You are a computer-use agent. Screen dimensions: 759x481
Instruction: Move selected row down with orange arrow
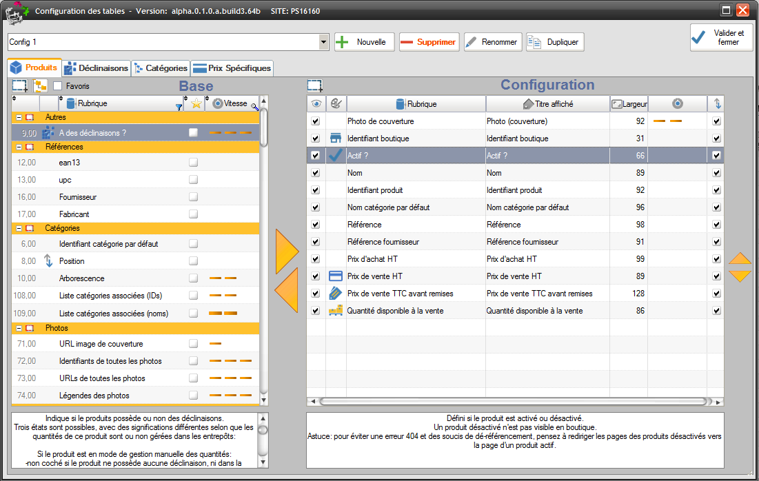click(740, 276)
